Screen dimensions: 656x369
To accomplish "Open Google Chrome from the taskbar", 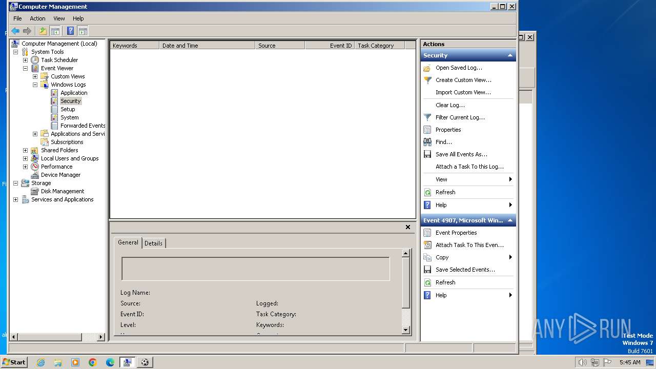I will pos(93,362).
